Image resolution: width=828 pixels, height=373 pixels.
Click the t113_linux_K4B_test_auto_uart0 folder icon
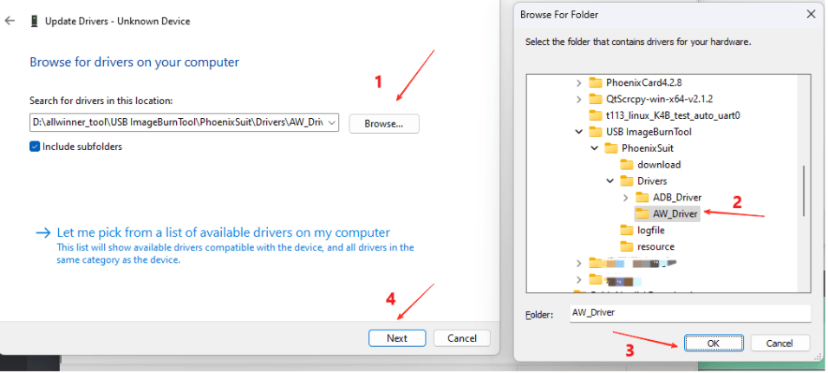pos(595,115)
